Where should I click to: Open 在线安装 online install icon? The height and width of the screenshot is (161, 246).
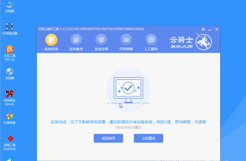tap(101, 40)
